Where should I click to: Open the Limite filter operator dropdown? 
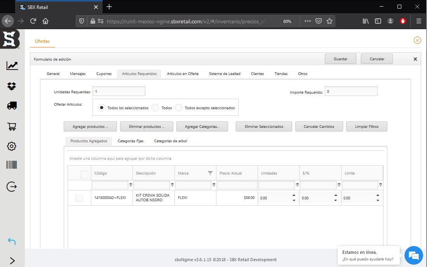pos(381,185)
